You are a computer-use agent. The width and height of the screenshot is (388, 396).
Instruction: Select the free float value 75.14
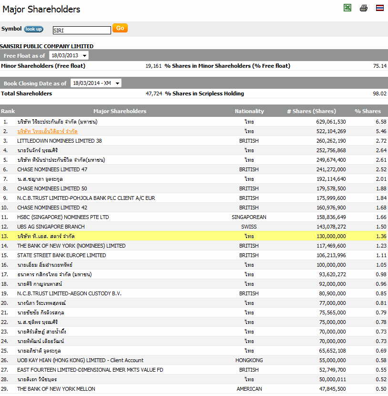tap(380, 66)
